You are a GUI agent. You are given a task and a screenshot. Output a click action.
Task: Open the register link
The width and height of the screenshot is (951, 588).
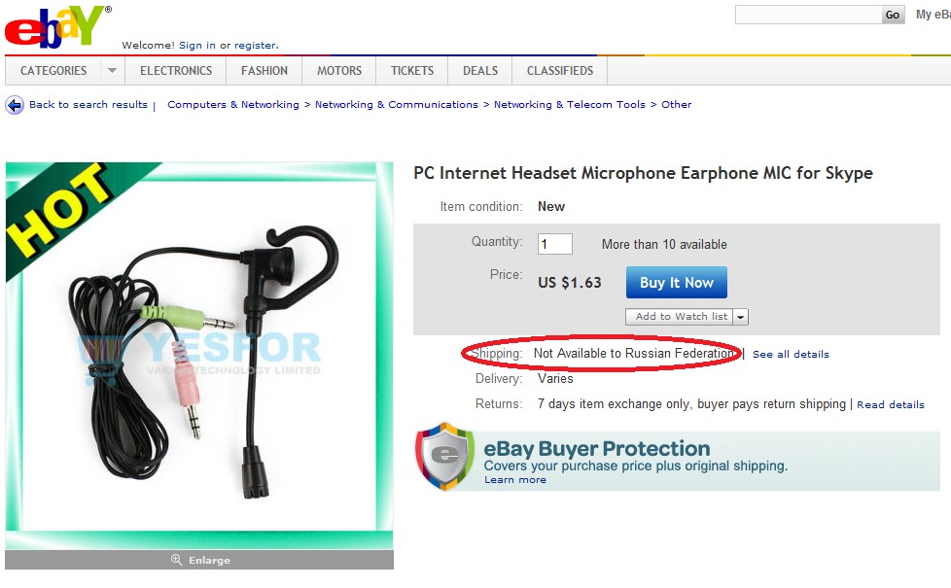tap(256, 45)
